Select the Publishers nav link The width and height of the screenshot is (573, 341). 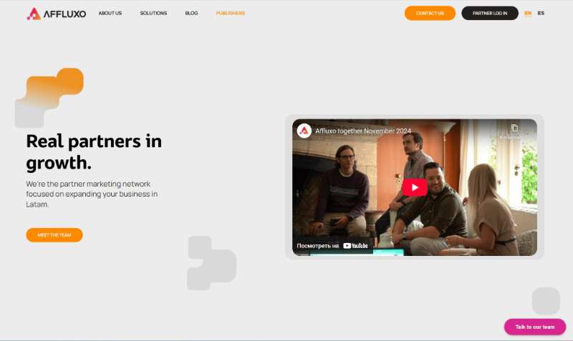(230, 13)
